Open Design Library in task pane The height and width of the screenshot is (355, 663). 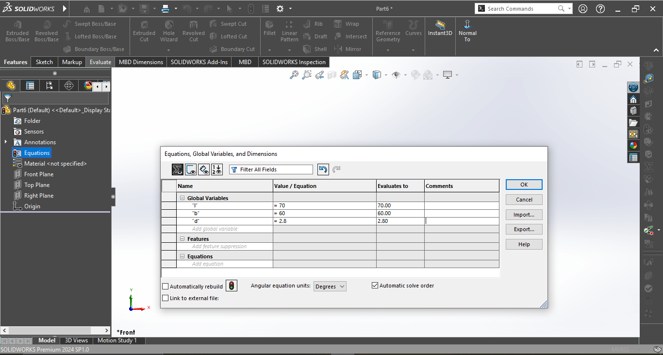click(x=633, y=111)
